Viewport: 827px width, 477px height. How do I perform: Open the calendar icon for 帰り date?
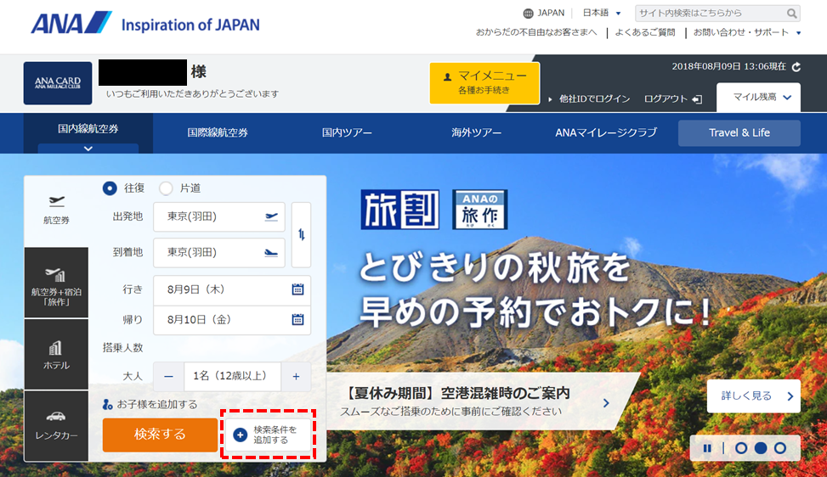[298, 320]
